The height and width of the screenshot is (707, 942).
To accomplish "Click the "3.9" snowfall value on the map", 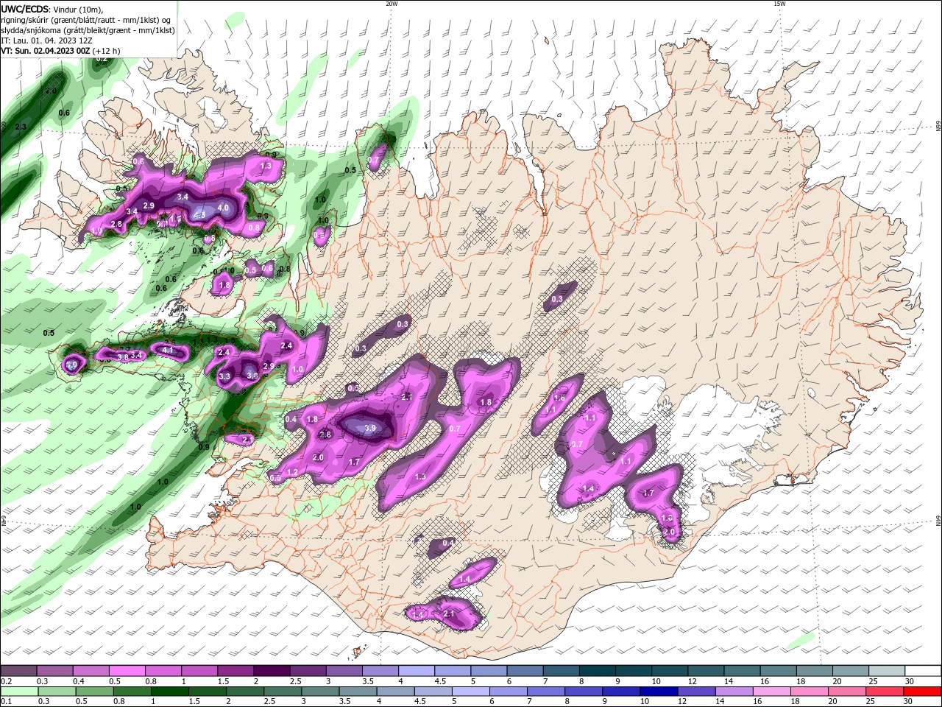I will [370, 428].
